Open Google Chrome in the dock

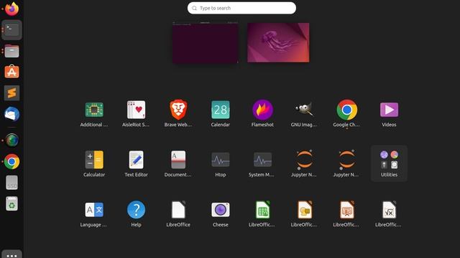[x=11, y=161]
